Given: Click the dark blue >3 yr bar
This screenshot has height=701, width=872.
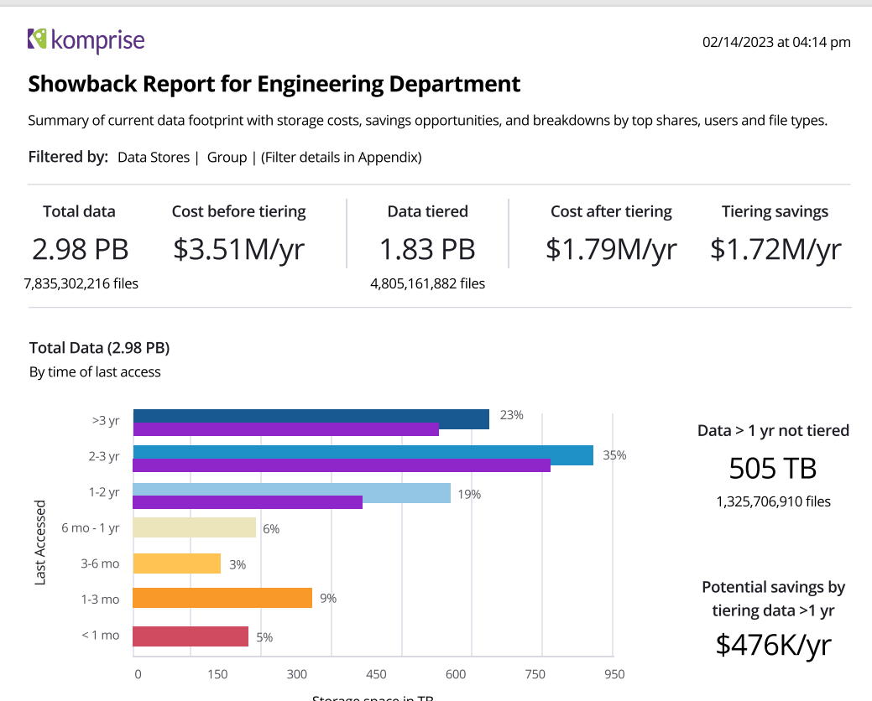Looking at the screenshot, I should (x=311, y=418).
